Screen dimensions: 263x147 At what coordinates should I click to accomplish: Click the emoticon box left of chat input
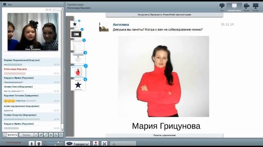click(x=5, y=135)
